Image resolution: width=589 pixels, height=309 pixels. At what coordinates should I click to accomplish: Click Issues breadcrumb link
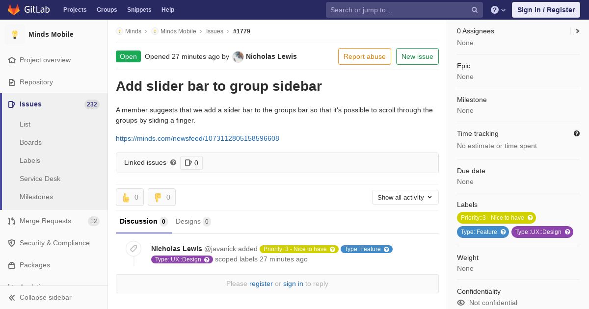point(214,31)
